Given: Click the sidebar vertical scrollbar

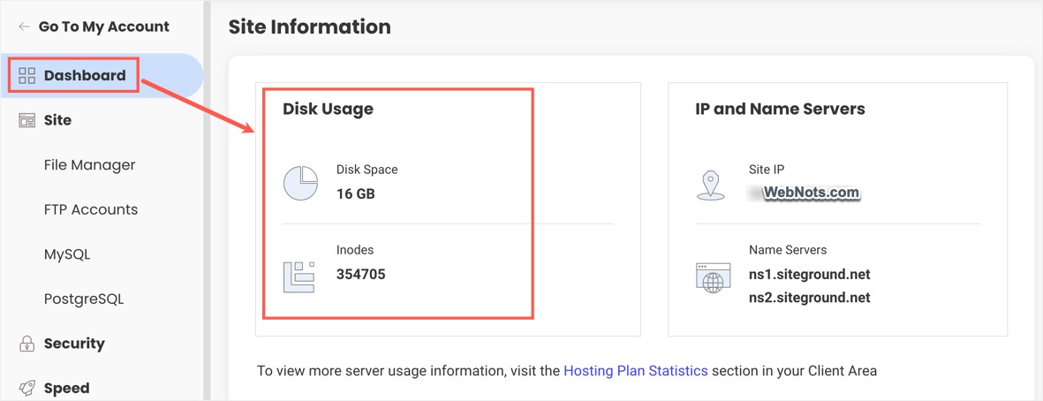Looking at the screenshot, I should click(207, 200).
